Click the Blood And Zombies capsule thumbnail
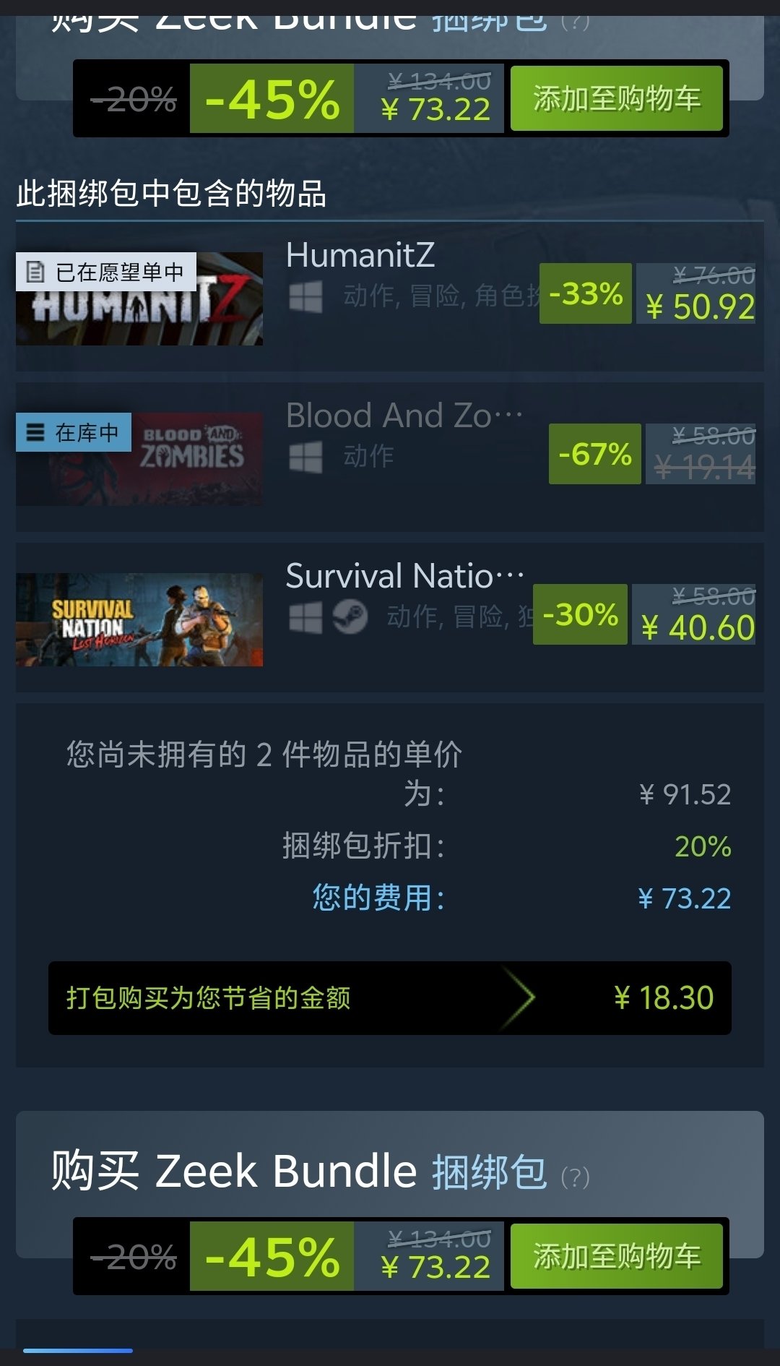This screenshot has width=780, height=1366. pos(139,459)
